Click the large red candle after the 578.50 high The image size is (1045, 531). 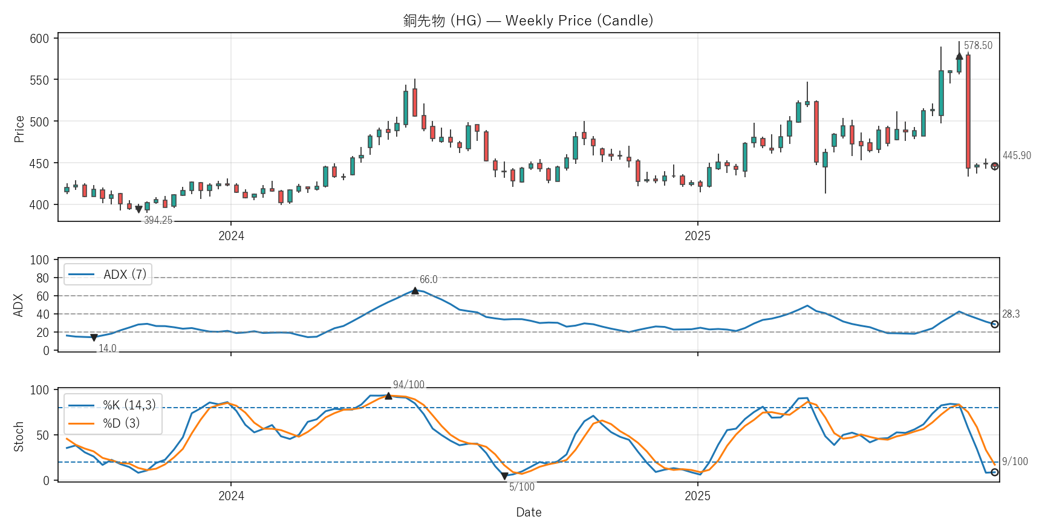click(x=968, y=111)
